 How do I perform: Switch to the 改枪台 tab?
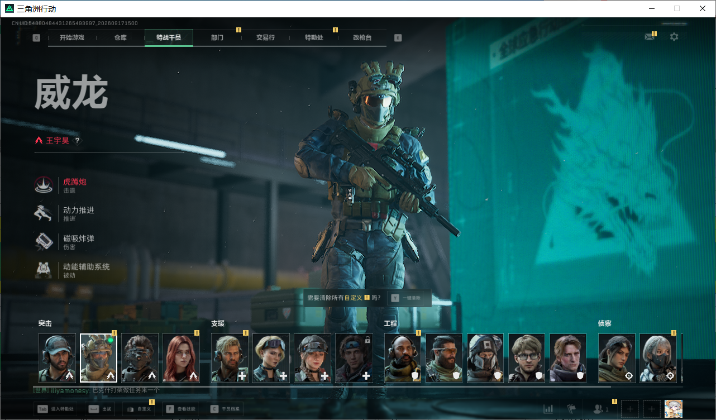click(362, 37)
